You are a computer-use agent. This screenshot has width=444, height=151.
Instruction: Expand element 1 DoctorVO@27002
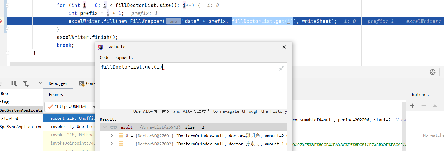112,144
